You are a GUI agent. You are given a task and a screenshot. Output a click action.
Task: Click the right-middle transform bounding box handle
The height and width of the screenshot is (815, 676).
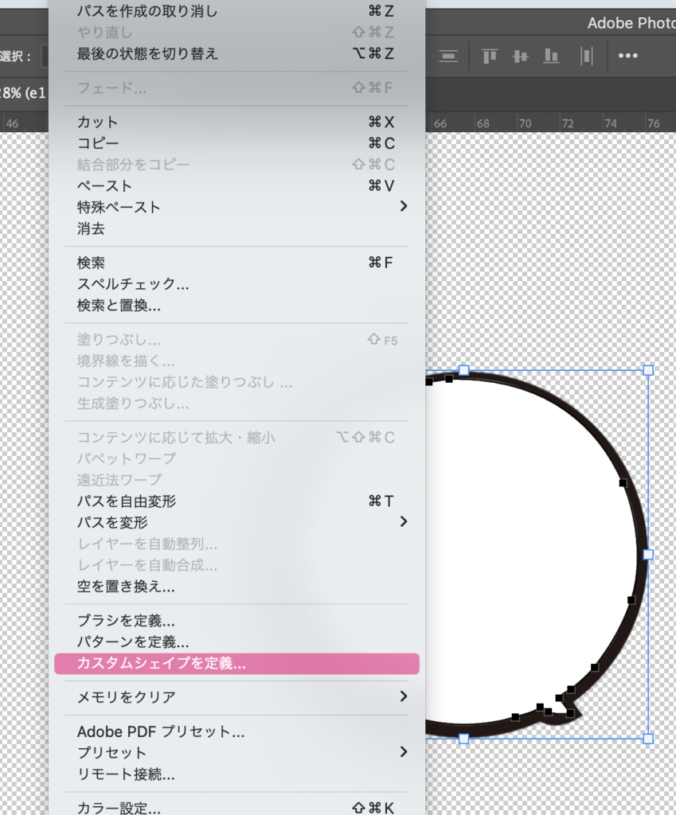pos(647,554)
